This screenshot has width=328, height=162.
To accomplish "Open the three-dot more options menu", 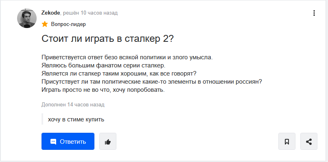I will pos(314,13).
